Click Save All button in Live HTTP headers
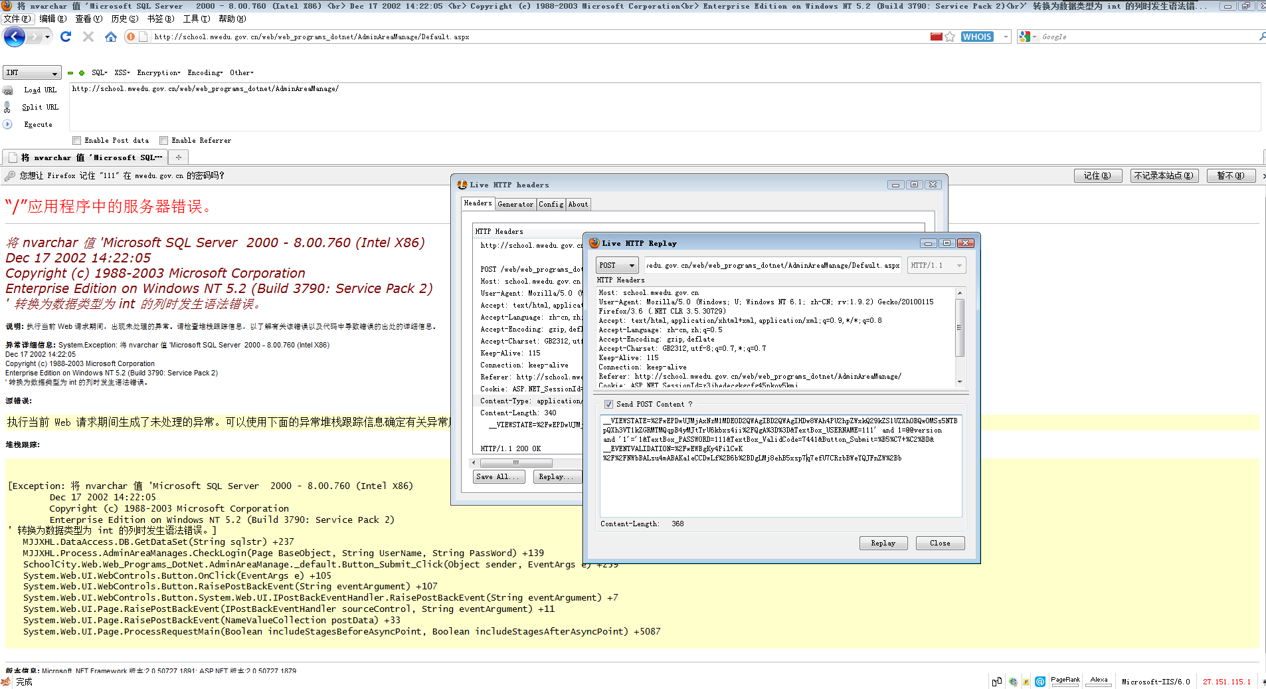This screenshot has height=689, width=1266. pyautogui.click(x=499, y=476)
